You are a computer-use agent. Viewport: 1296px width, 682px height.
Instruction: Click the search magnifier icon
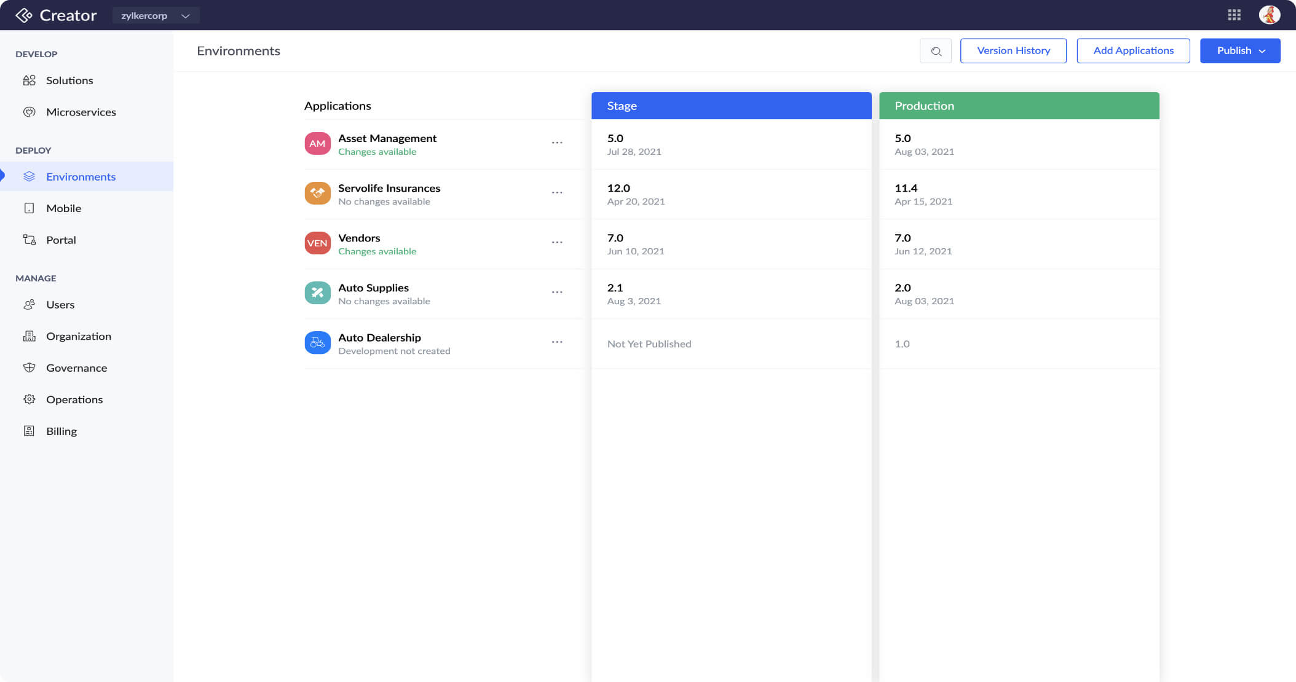(x=936, y=51)
